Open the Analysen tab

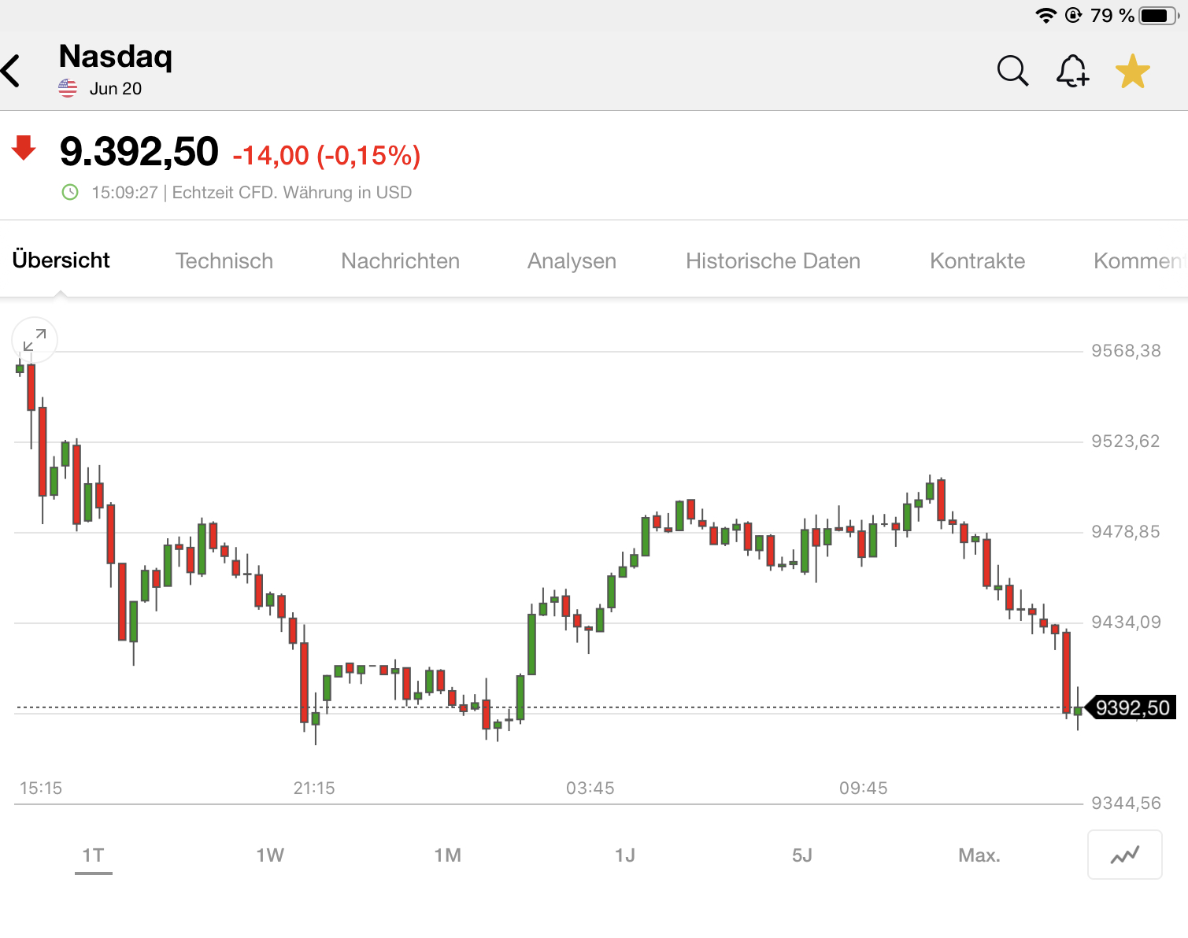point(572,260)
